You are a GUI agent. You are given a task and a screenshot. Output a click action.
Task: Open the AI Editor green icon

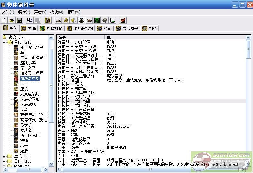[97, 20]
